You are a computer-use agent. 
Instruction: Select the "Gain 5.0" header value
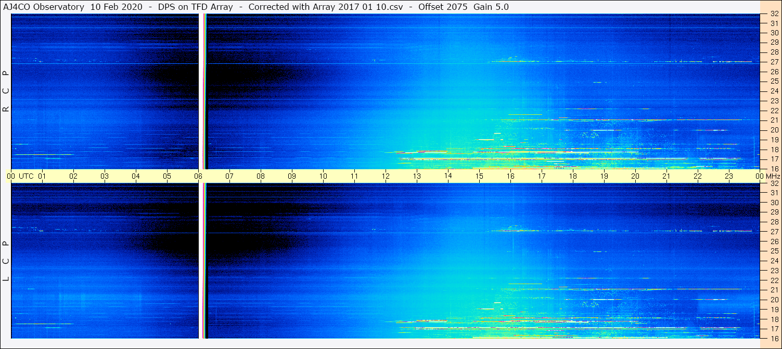coord(491,7)
